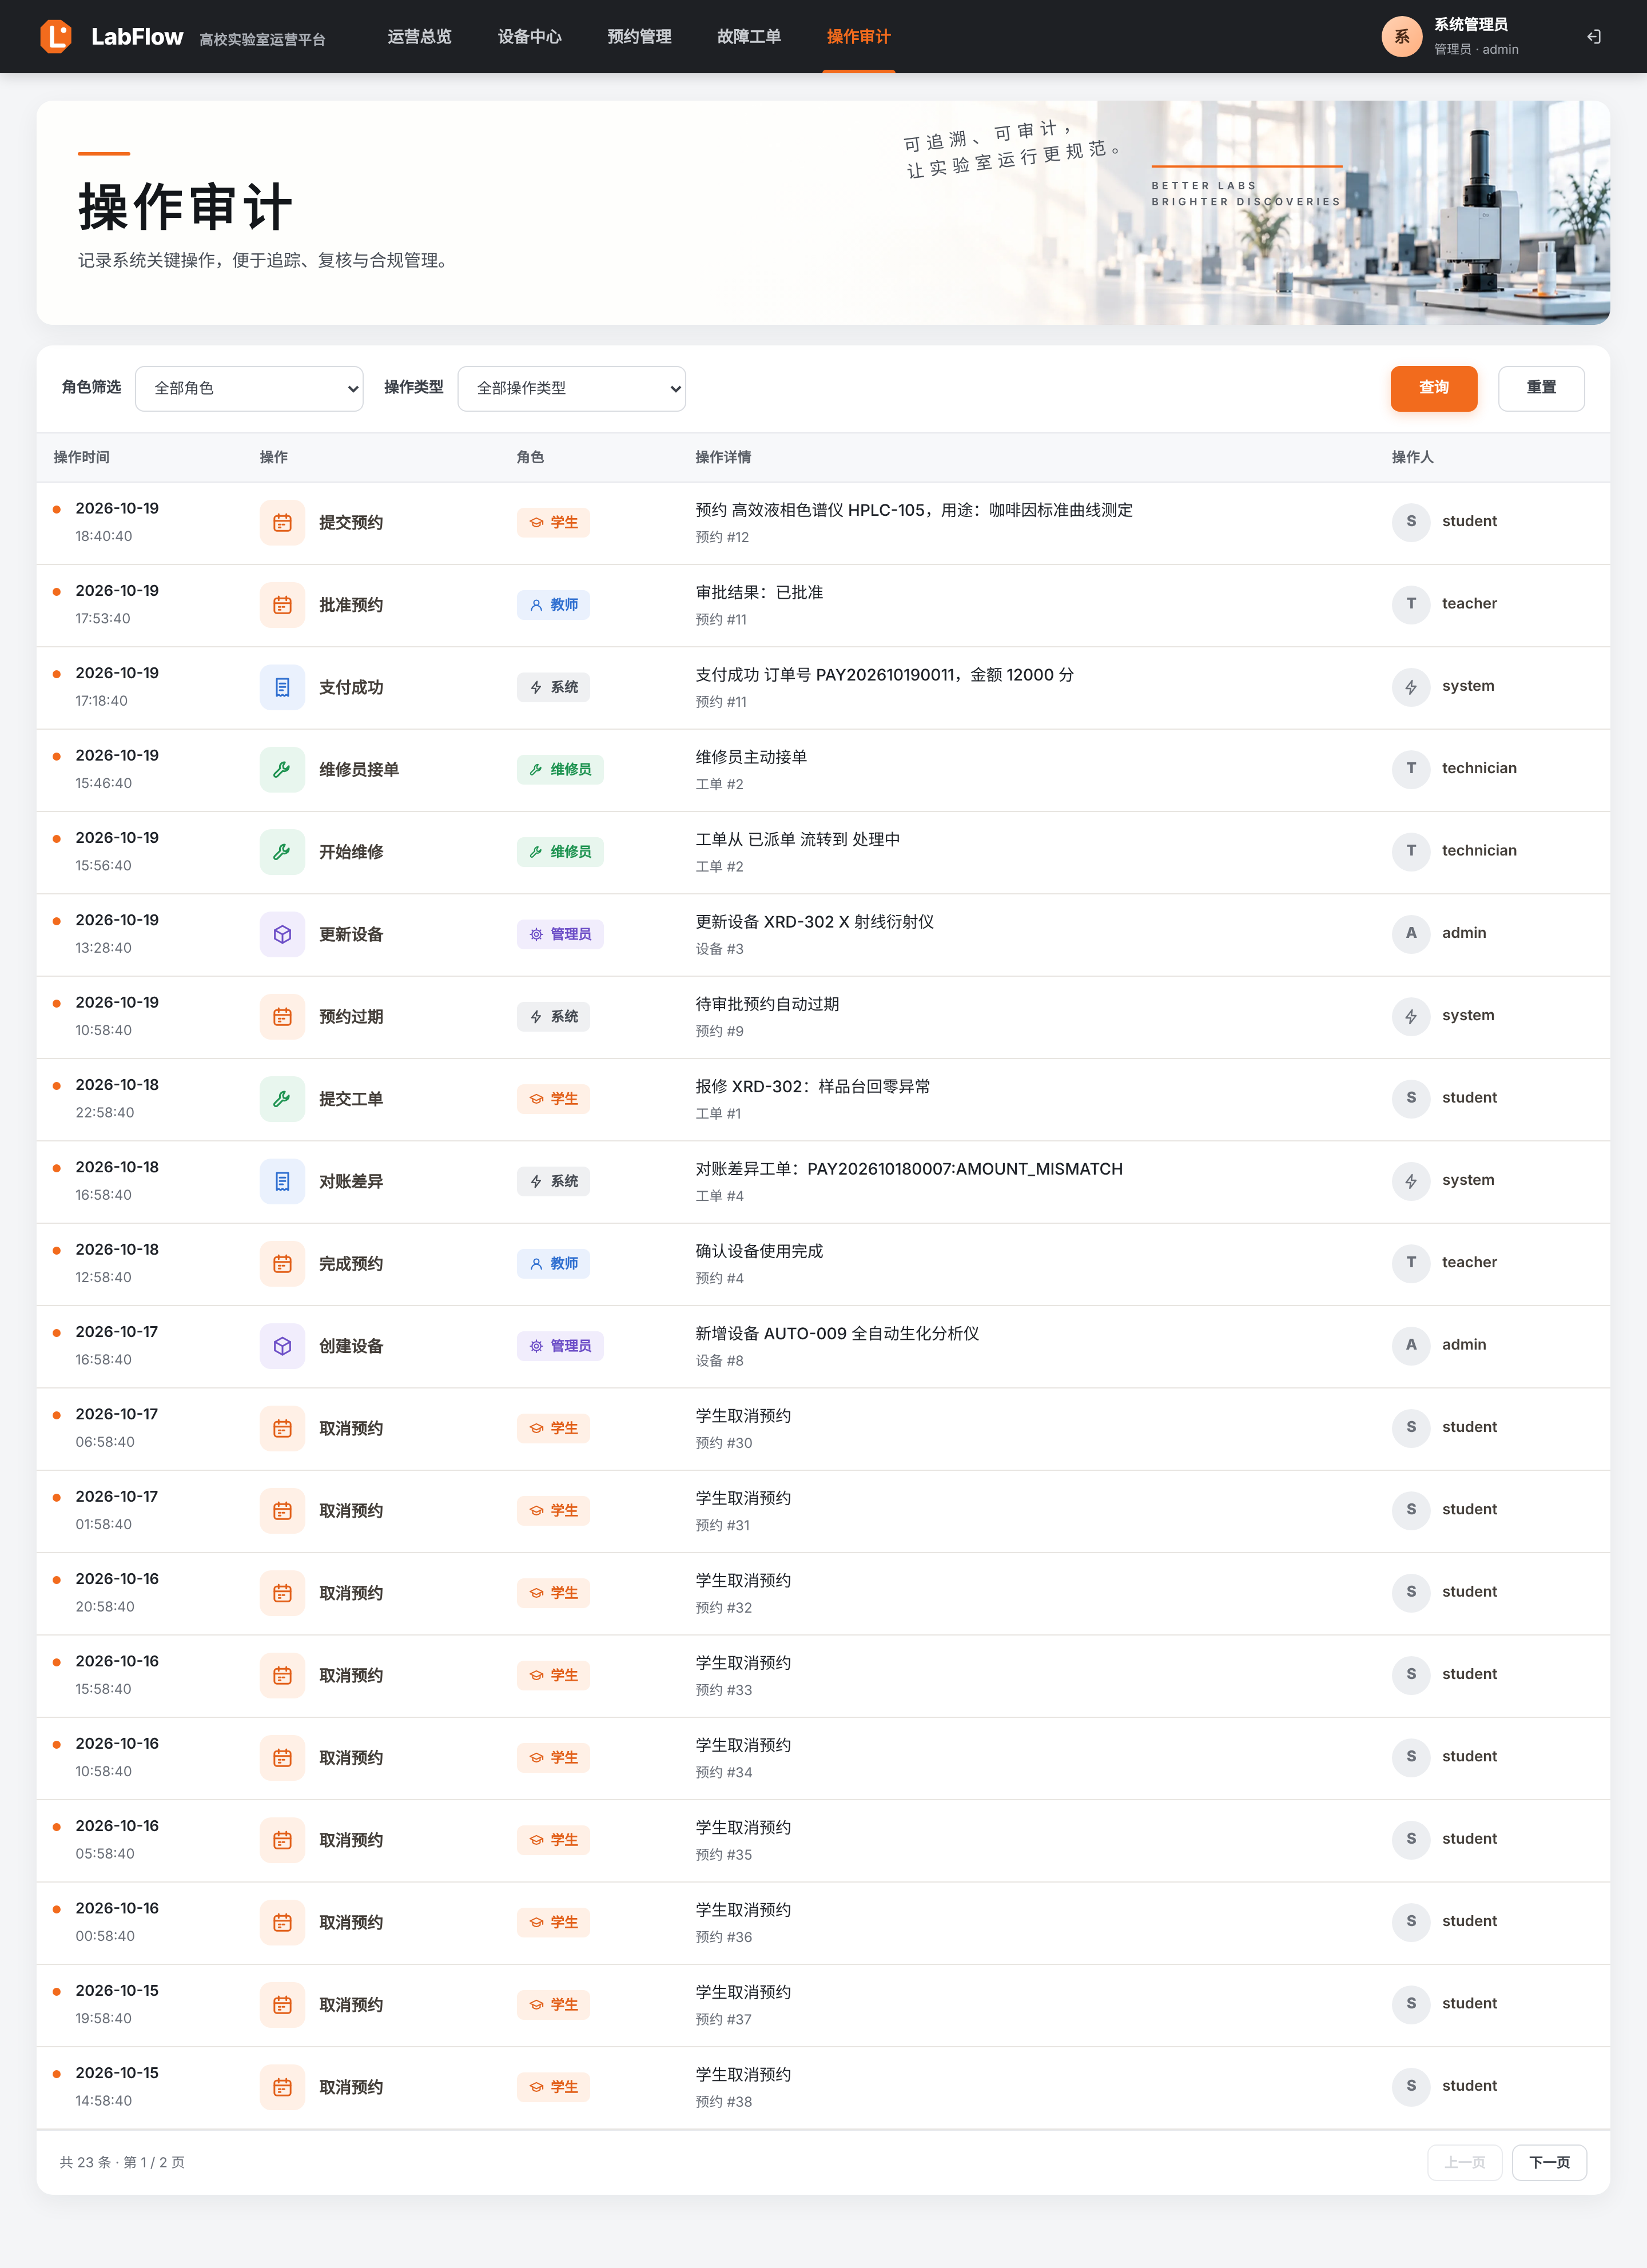Viewport: 1647px width, 2268px height.
Task: Click T avatar in 批准预约 row
Action: [1411, 604]
